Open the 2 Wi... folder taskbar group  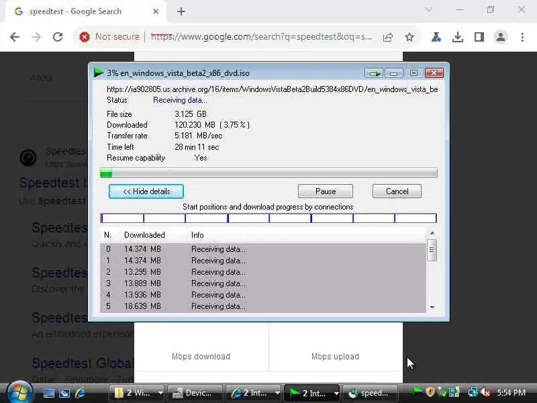pyautogui.click(x=133, y=393)
